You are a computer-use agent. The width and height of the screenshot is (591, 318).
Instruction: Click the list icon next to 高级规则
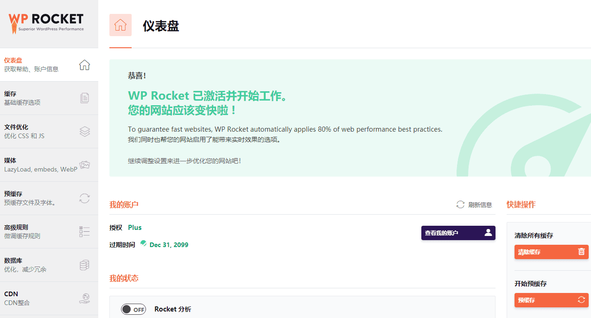(x=84, y=231)
